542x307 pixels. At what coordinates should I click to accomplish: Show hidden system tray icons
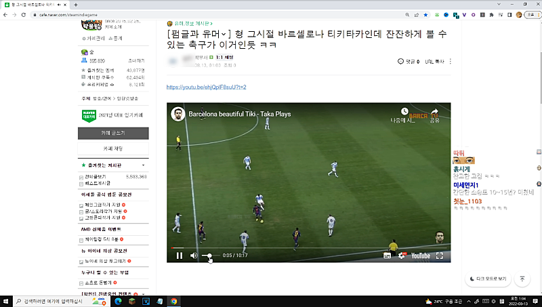pyautogui.click(x=469, y=302)
